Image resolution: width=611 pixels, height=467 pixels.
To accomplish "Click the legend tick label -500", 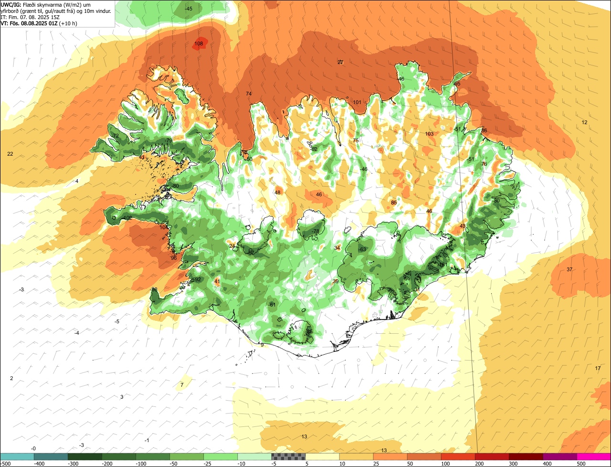I will (6, 464).
